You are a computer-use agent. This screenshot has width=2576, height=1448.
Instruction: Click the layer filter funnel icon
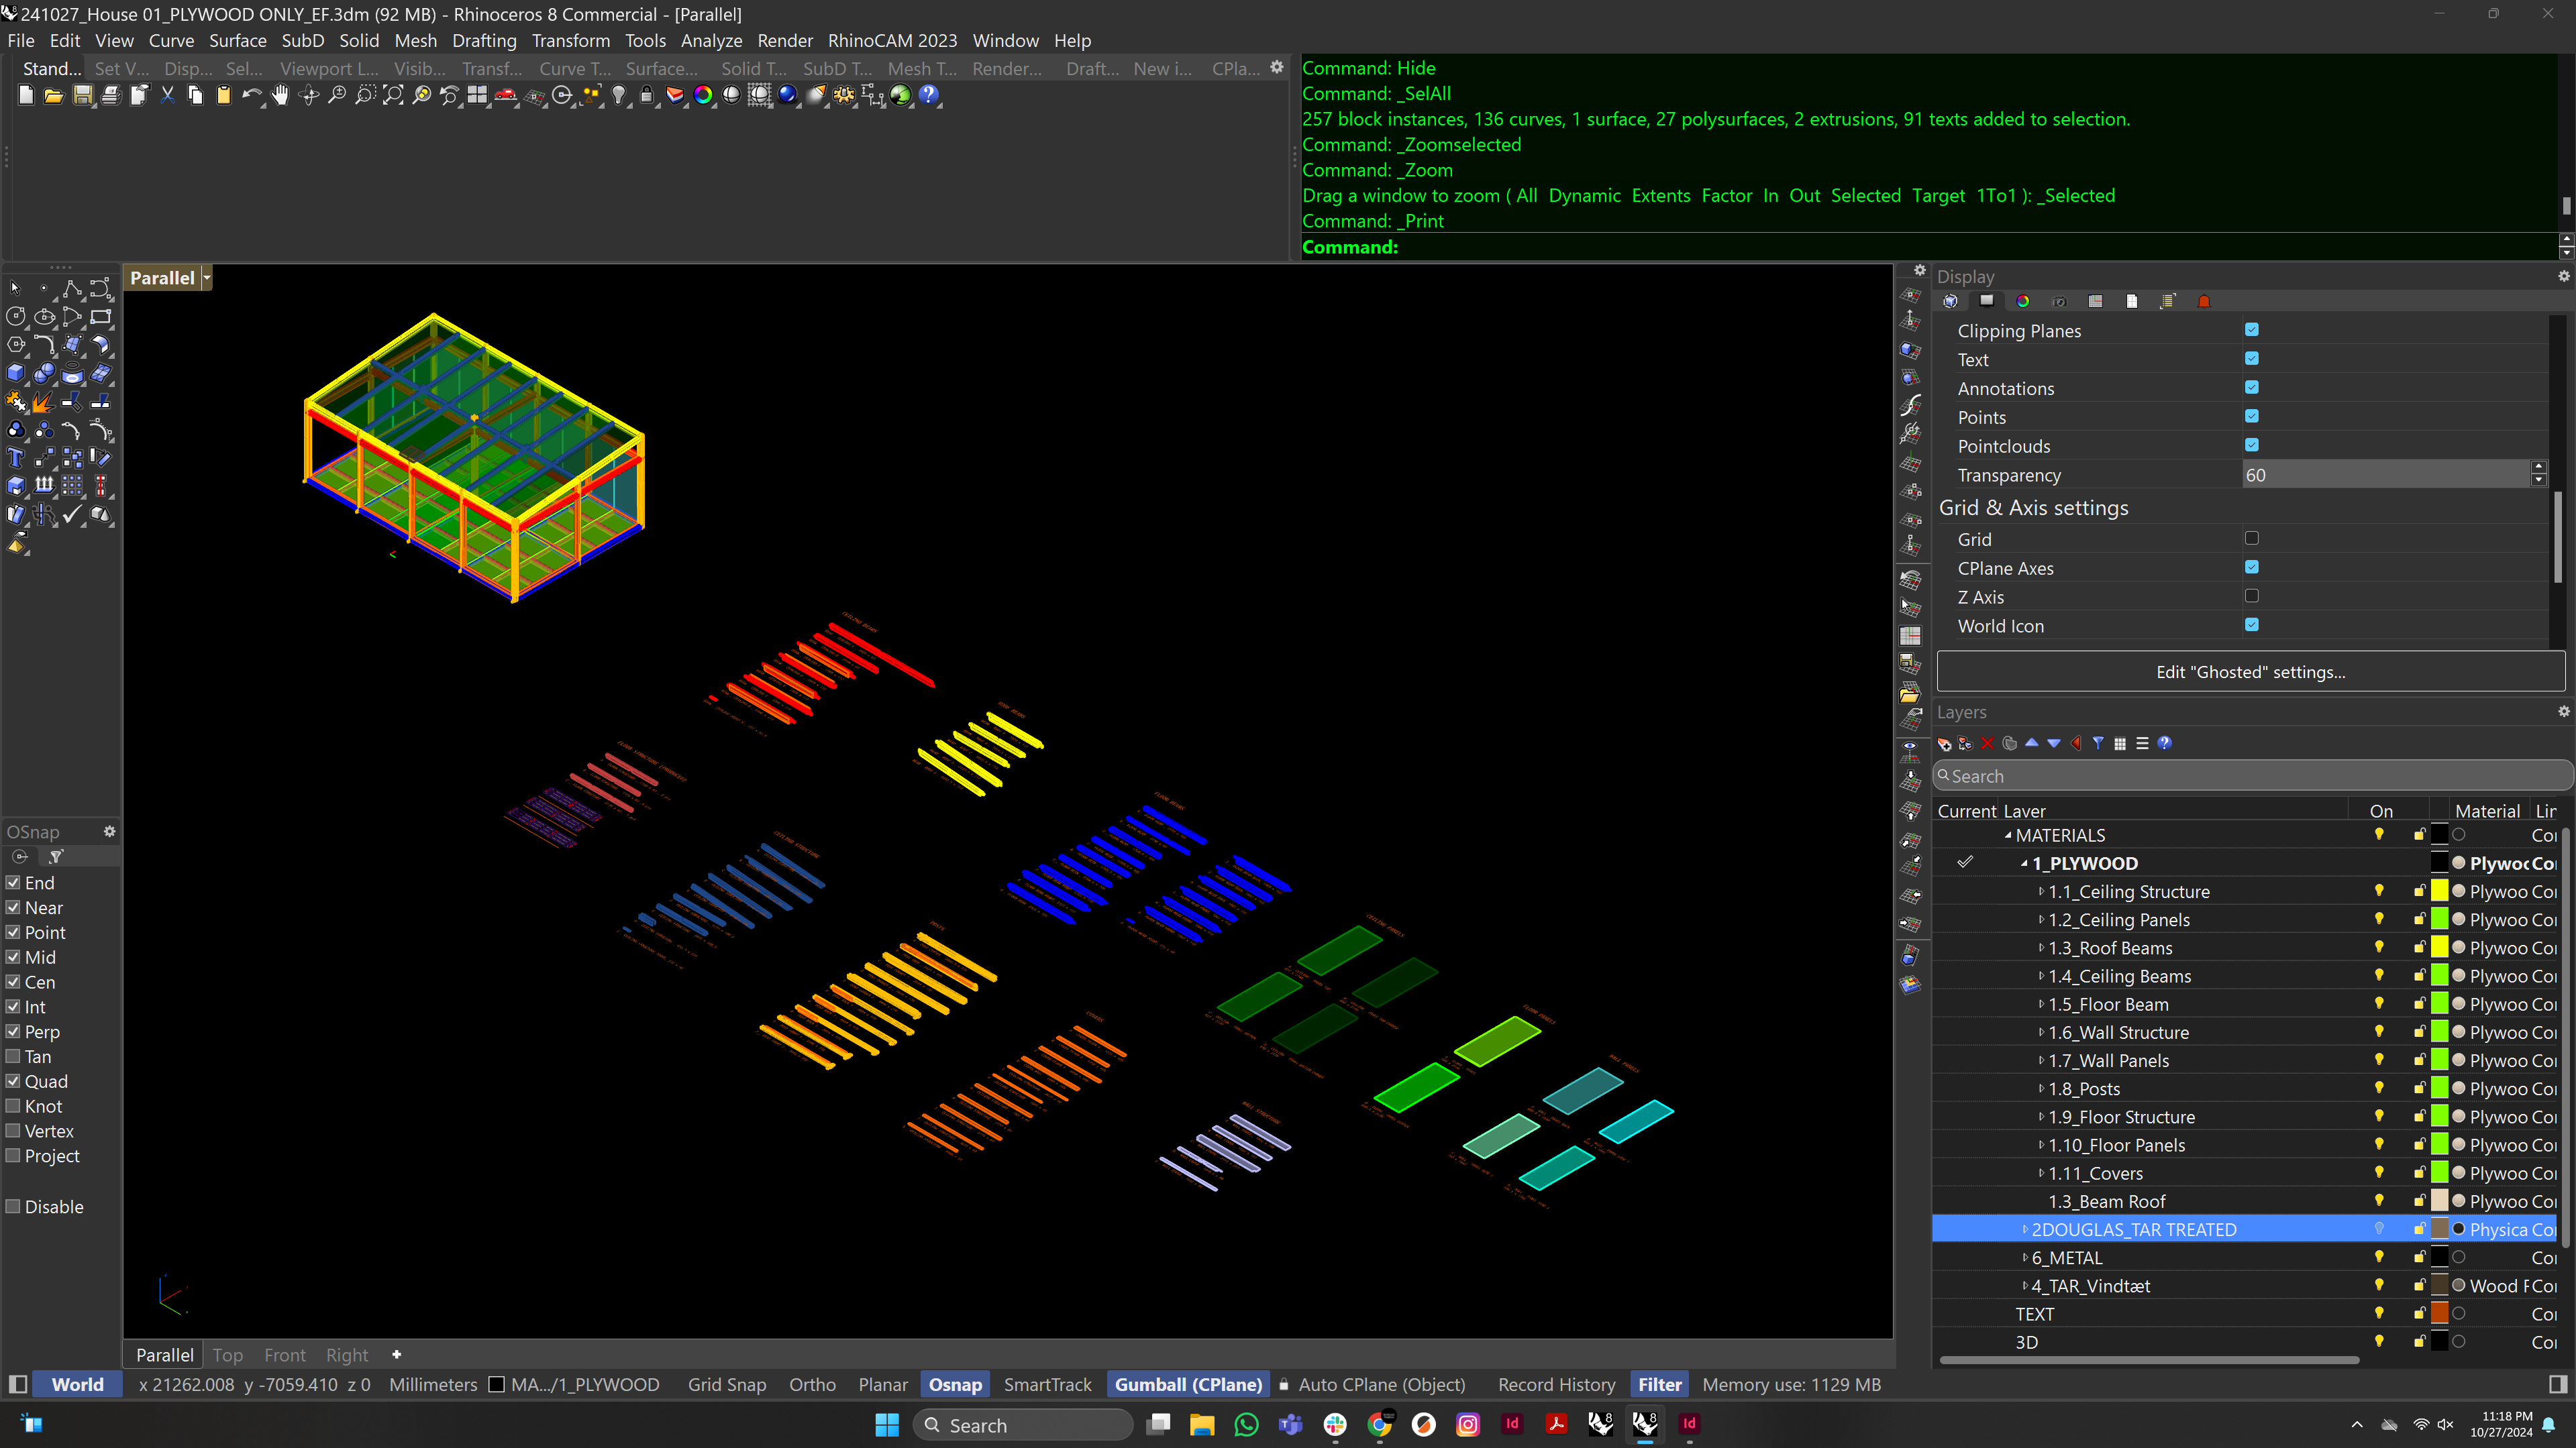coord(2098,744)
